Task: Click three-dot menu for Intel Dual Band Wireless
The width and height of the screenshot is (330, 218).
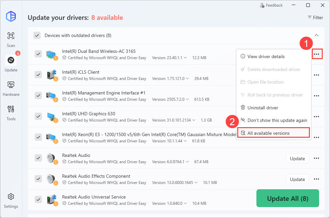Action: coord(317,54)
